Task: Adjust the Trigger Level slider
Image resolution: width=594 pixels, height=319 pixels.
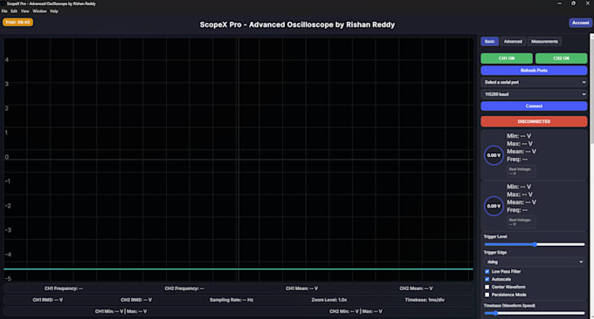Action: coord(534,245)
